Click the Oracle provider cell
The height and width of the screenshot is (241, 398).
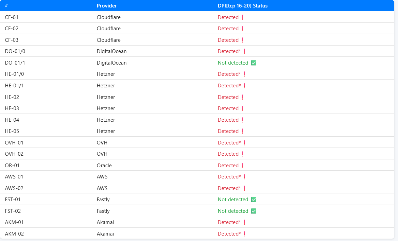pos(104,166)
